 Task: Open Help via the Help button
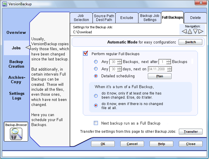161,144
